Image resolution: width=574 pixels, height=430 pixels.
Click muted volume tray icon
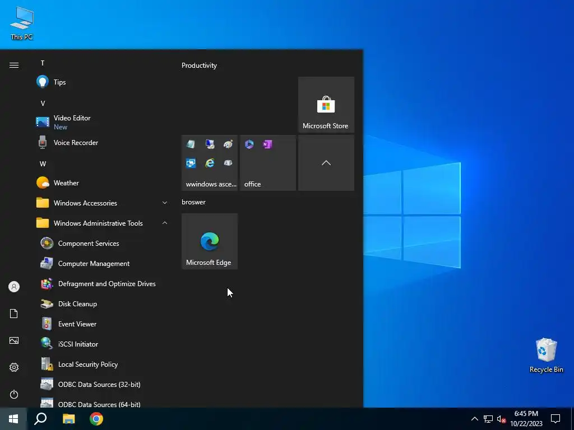tap(501, 419)
